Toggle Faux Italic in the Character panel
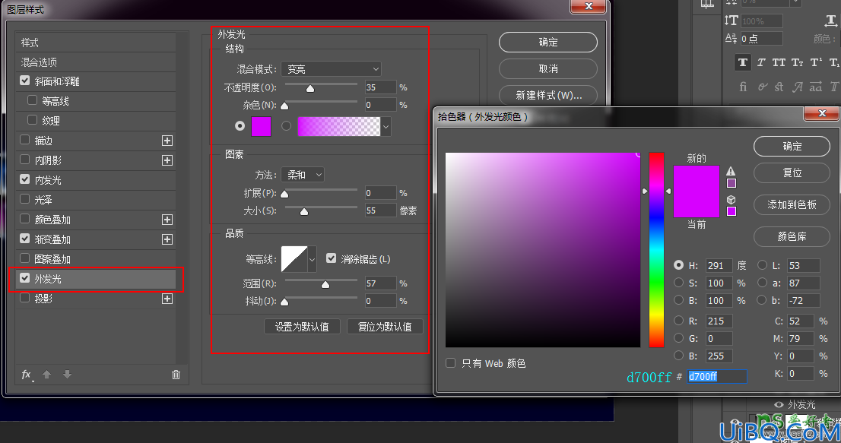Viewport: 841px width, 443px height. (761, 62)
